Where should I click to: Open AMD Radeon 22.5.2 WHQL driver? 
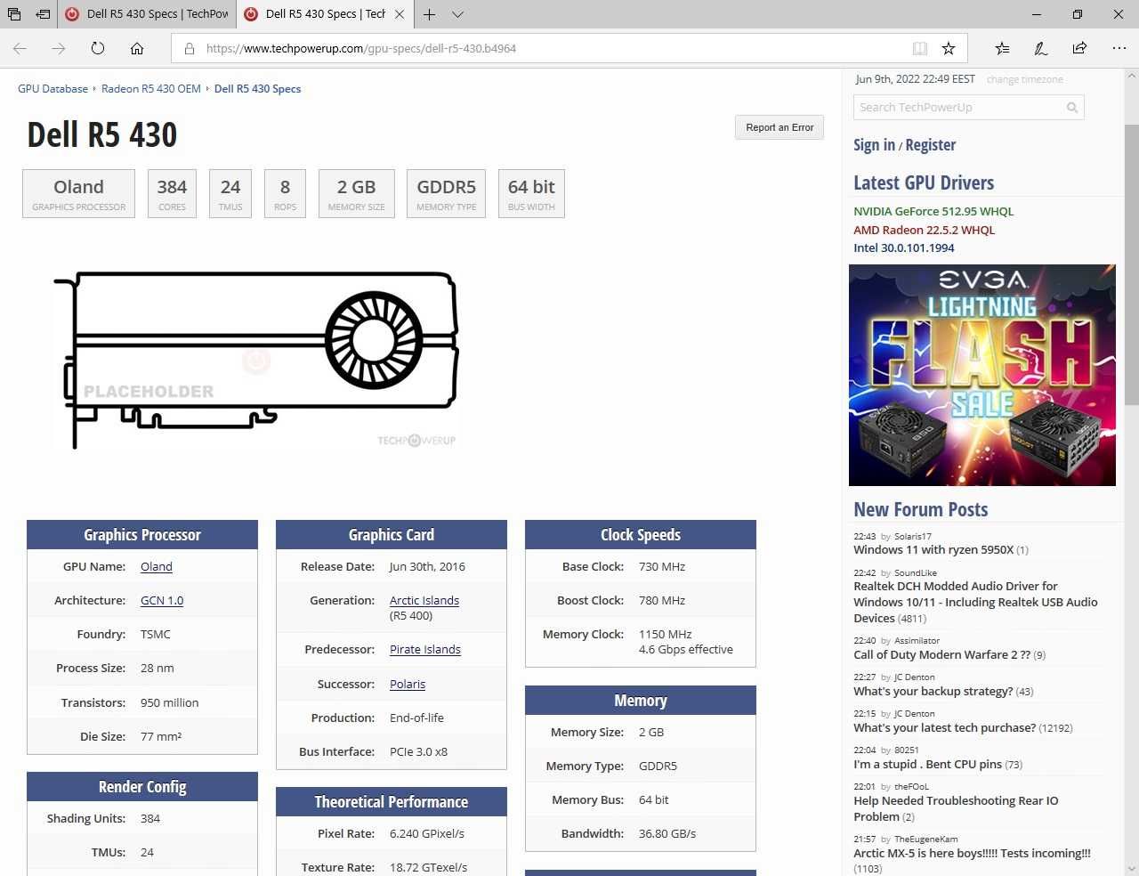(925, 230)
